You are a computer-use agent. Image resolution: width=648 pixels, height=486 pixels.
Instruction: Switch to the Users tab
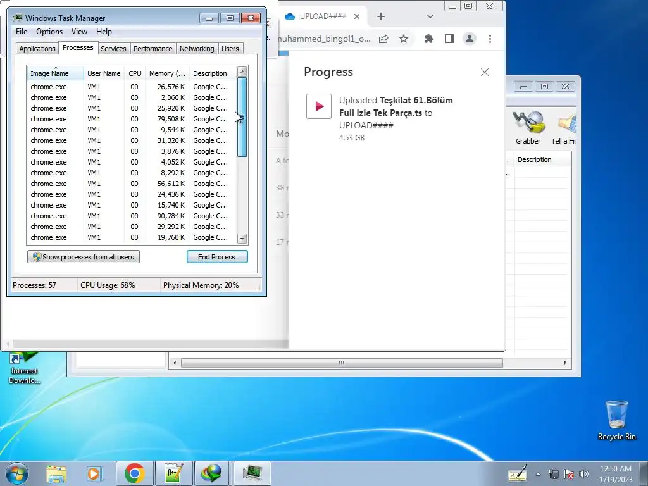coord(230,48)
